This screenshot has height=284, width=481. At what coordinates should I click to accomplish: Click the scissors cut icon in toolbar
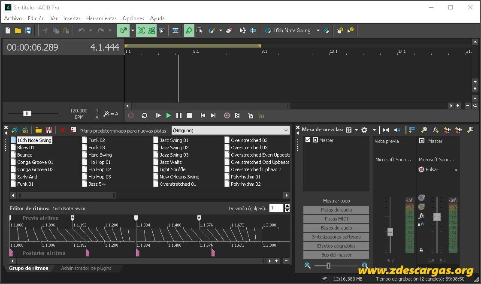pyautogui.click(x=45, y=30)
